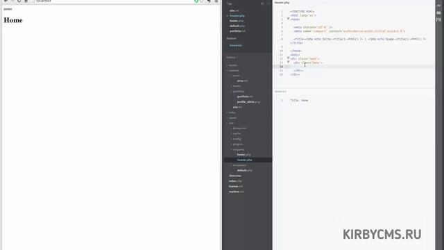This screenshot has height=250, width=444.
Task: Click the 'Title: Home' line in home.txt pane
Action: [x=299, y=100]
